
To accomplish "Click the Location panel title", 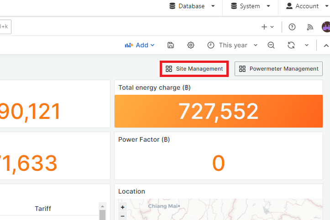I will 131,191.
